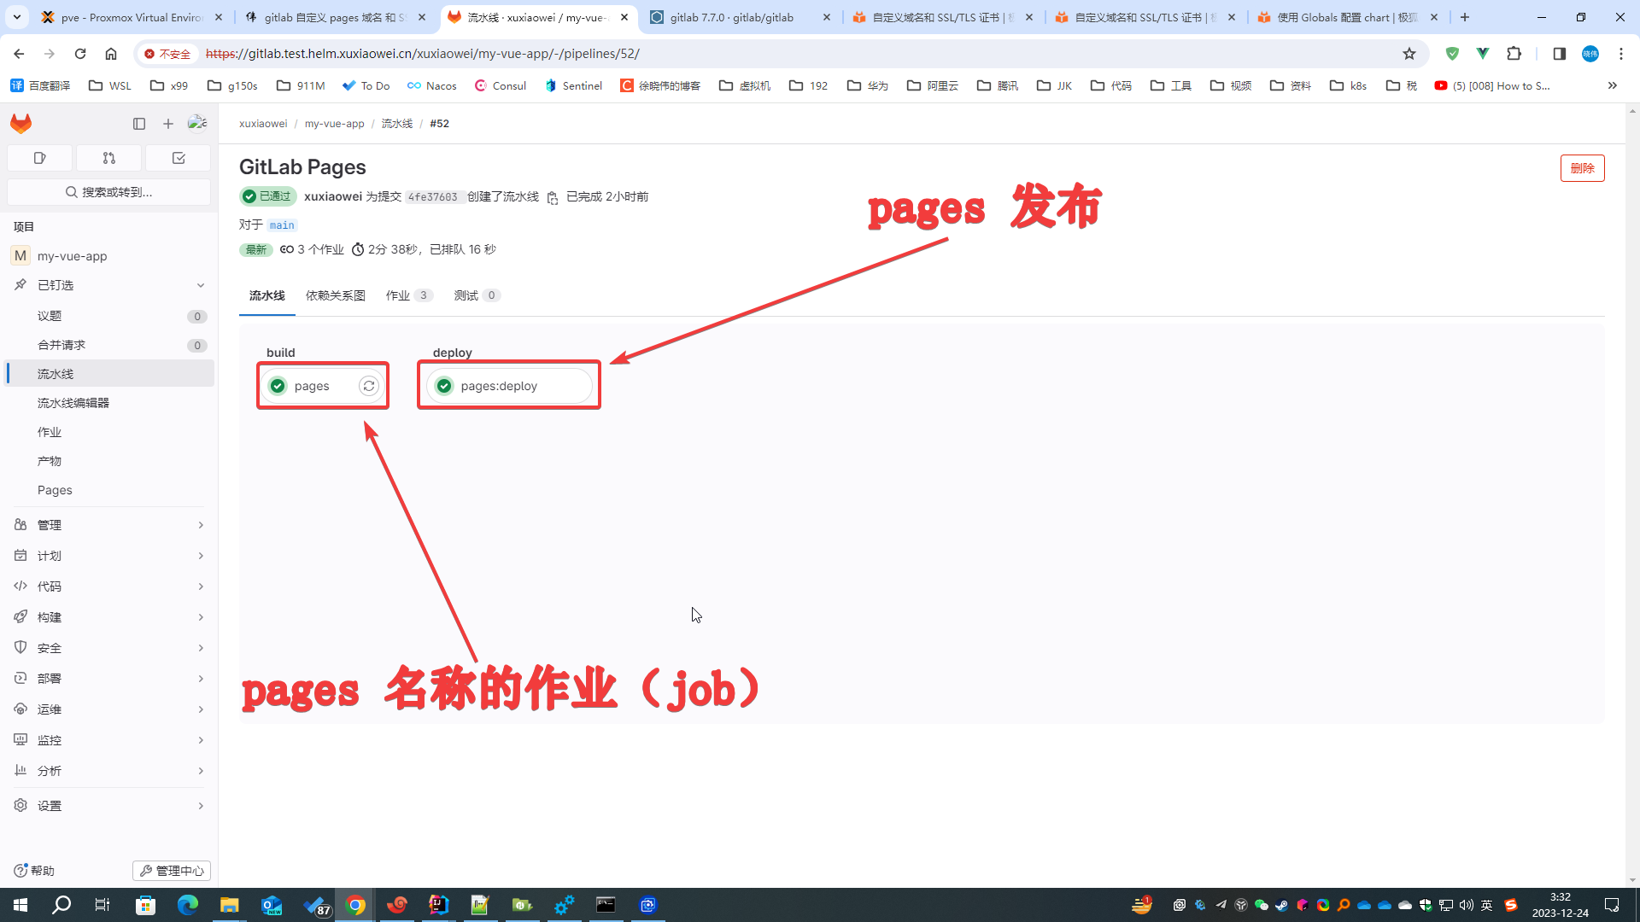The width and height of the screenshot is (1640, 922).
Task: Click the pipeline status 'pages' job icon
Action: 277,386
